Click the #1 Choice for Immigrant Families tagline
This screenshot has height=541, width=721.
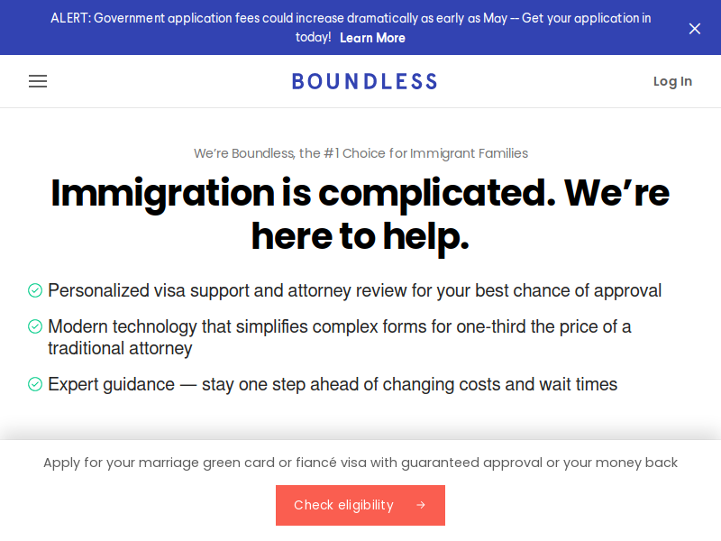pos(360,153)
